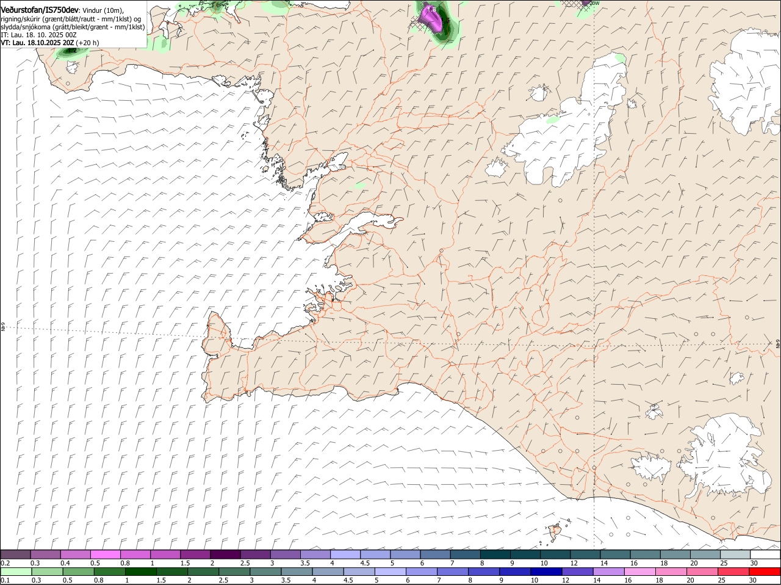Click the 20W longitude label at the top
Viewport: 781px width, 585px height.
pyautogui.click(x=595, y=3)
